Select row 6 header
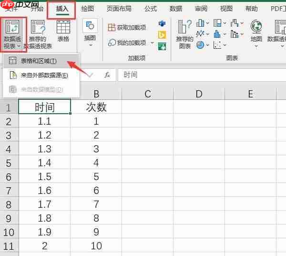This screenshot has width=286, height=256. coord(9,177)
